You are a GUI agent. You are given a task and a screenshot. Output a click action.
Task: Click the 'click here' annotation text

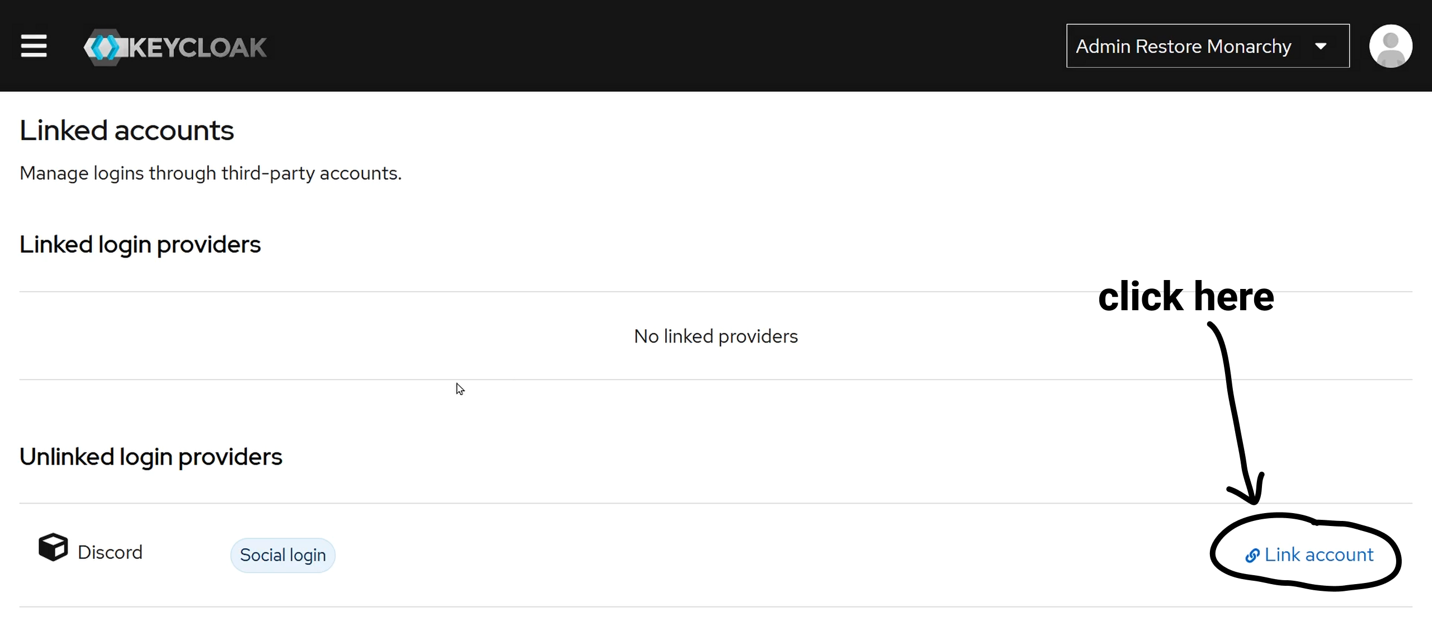tap(1186, 296)
